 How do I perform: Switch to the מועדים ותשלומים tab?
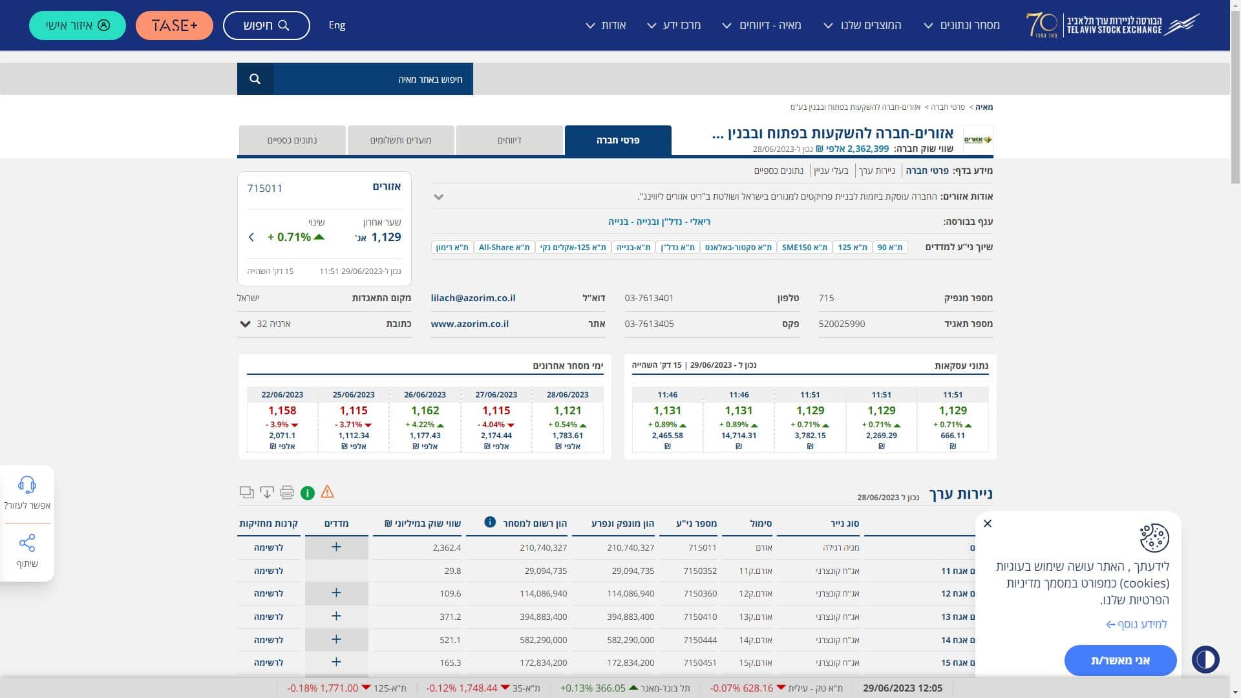pos(401,140)
